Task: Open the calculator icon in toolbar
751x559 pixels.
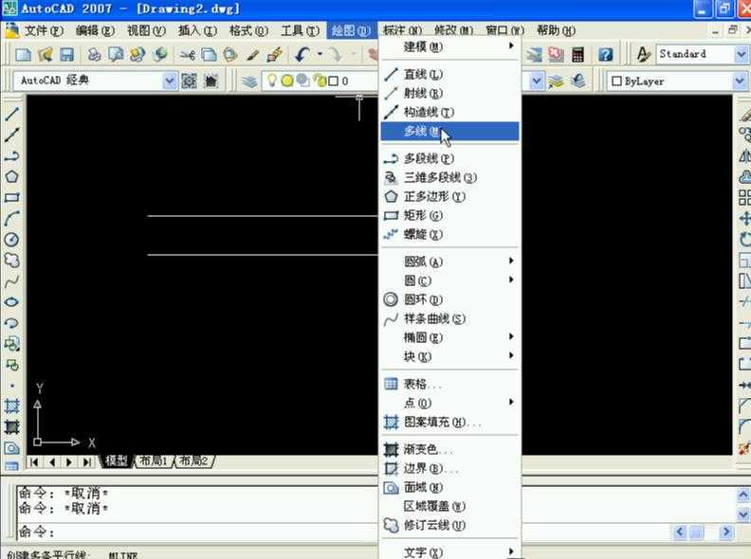Action: click(578, 55)
